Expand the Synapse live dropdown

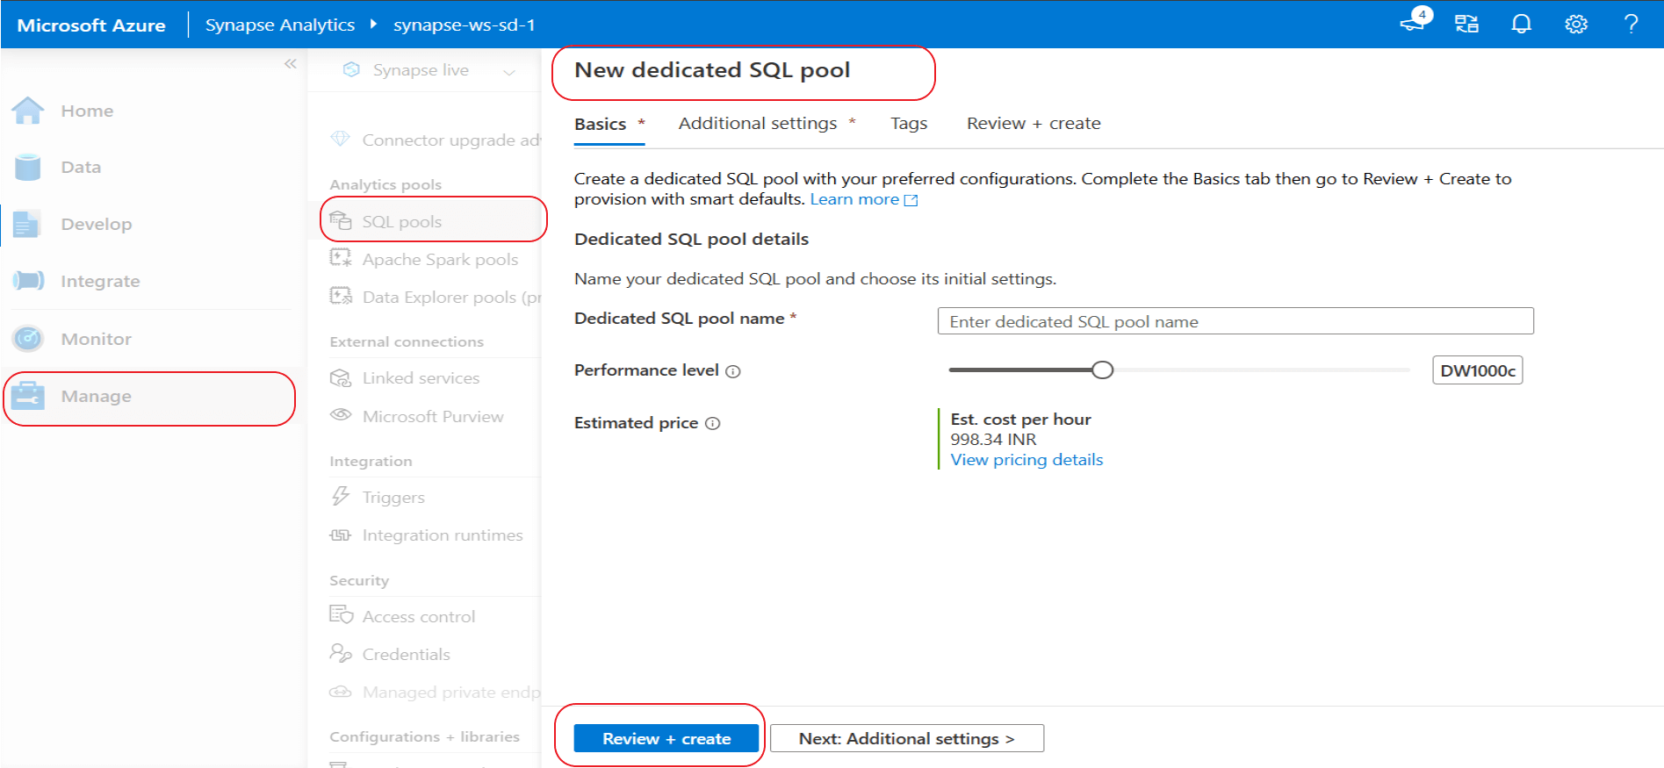[509, 72]
